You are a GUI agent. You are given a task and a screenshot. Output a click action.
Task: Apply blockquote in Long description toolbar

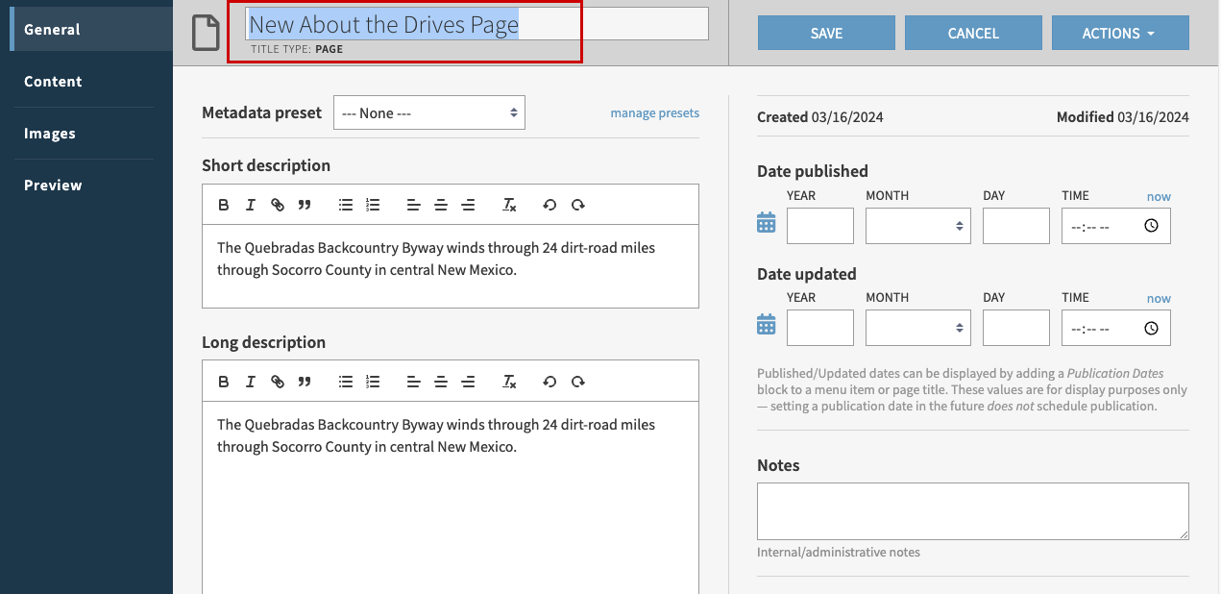[305, 382]
